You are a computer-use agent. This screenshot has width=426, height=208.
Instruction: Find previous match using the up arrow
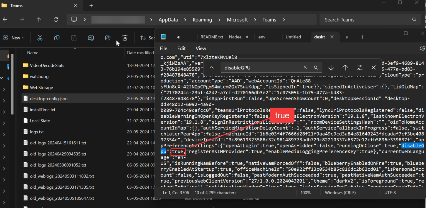pos(345,67)
